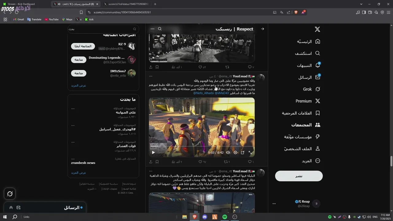Click عرض المزيد under follow suggestions
The image size is (393, 221).
(79, 85)
